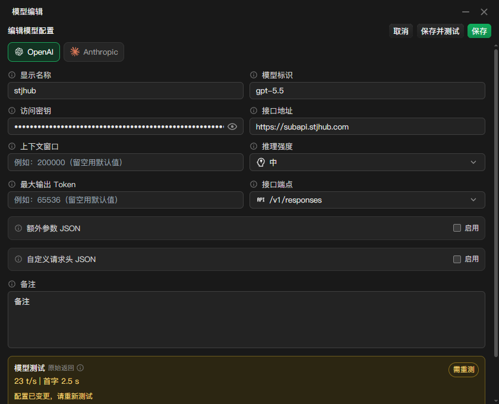Screen dimensions: 499x404
Task: Click the info icon beside 额外参数 JSON
Action: (x=18, y=228)
